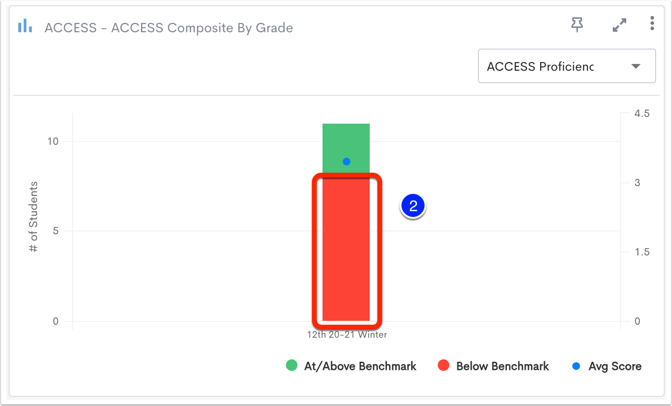This screenshot has width=672, height=406.
Task: Expand chart to full screen
Action: tap(619, 25)
